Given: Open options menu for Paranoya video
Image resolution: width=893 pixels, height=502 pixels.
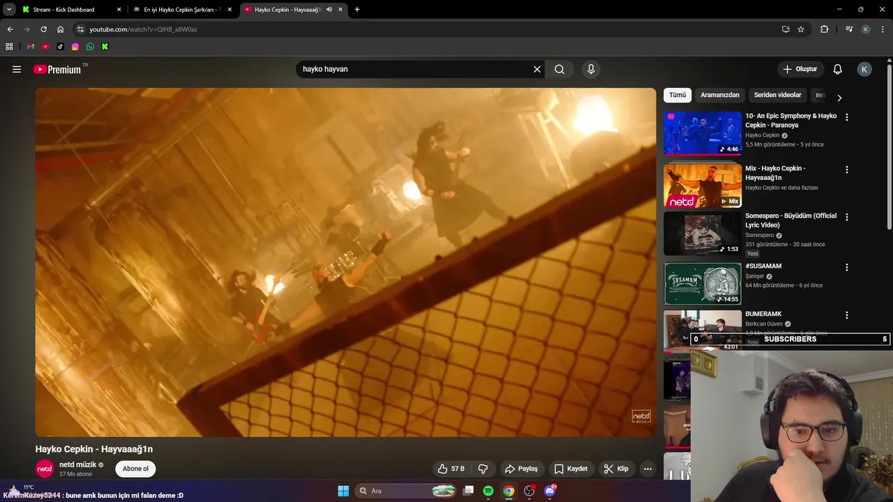Looking at the screenshot, I should (847, 117).
